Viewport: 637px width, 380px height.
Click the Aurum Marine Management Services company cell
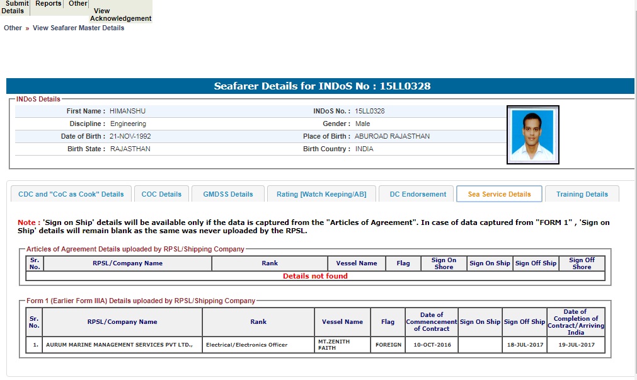click(122, 345)
